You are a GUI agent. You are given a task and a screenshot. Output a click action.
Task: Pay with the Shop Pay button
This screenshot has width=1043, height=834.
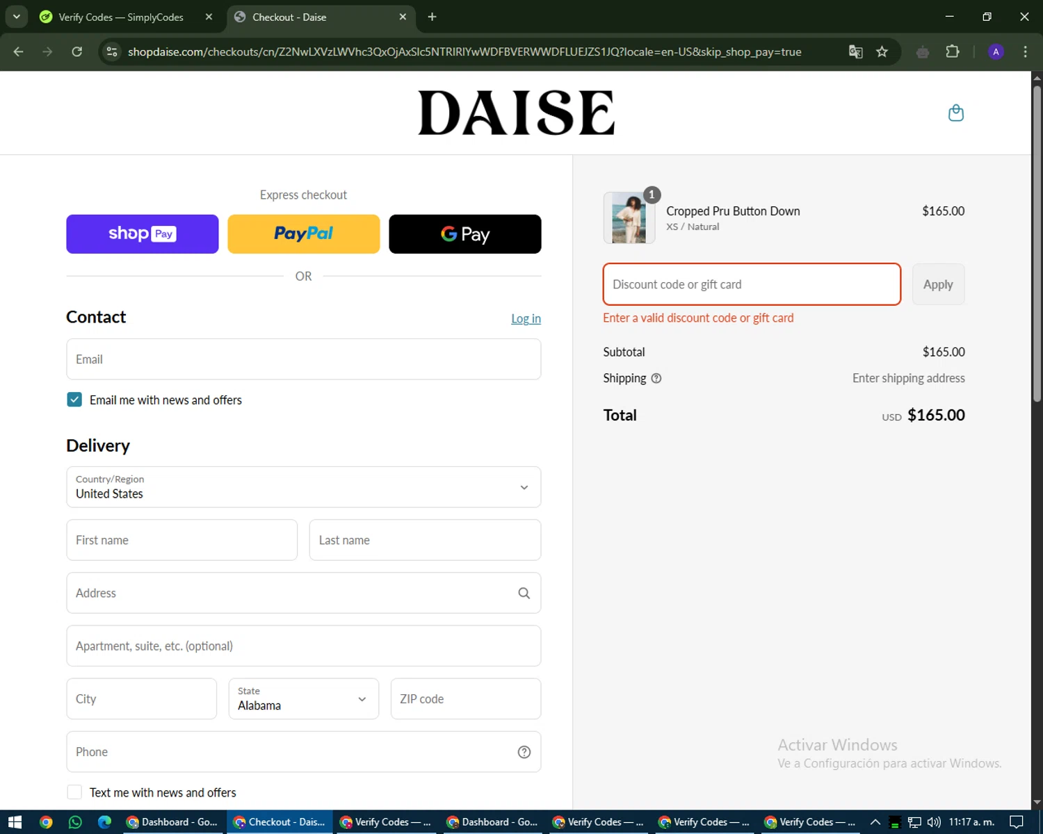click(143, 234)
